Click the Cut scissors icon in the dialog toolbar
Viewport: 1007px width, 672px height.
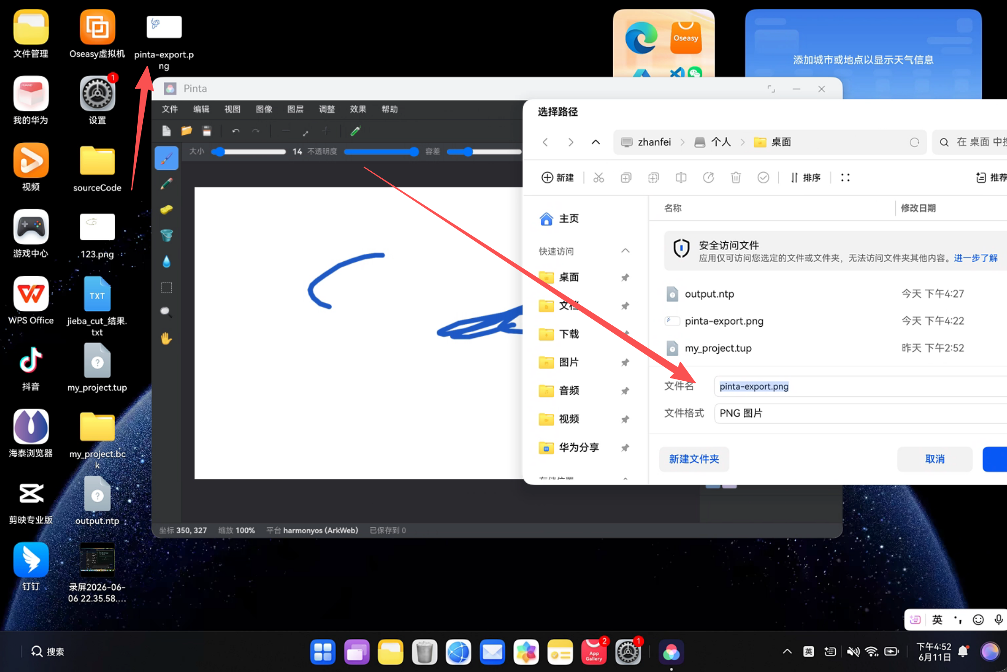point(599,178)
